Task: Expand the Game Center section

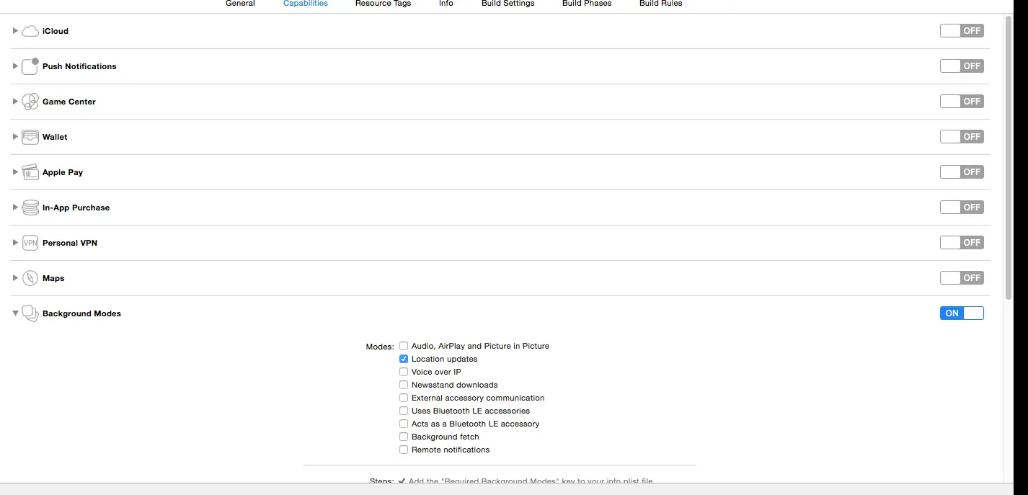Action: (x=15, y=102)
